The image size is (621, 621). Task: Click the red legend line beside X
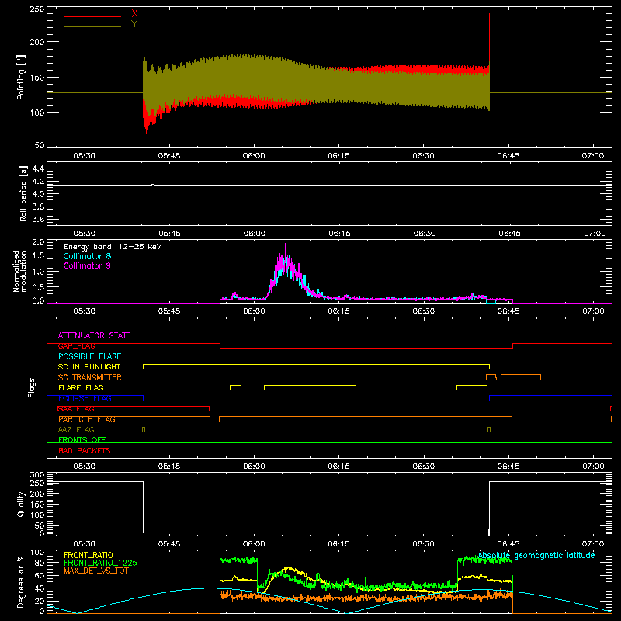[92, 16]
